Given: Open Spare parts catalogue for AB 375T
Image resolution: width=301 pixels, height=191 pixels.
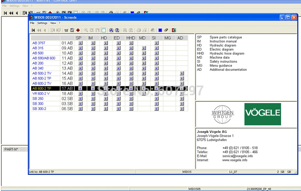Looking at the screenshot, I should point(80,43).
